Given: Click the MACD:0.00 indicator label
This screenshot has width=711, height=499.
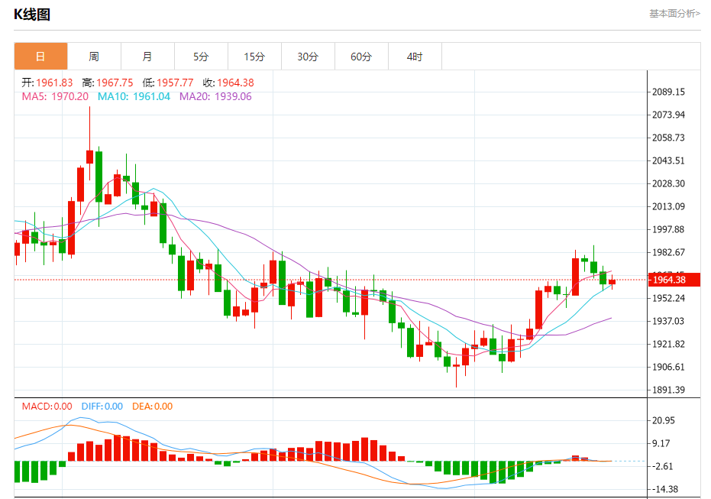Looking at the screenshot, I should pos(47,406).
